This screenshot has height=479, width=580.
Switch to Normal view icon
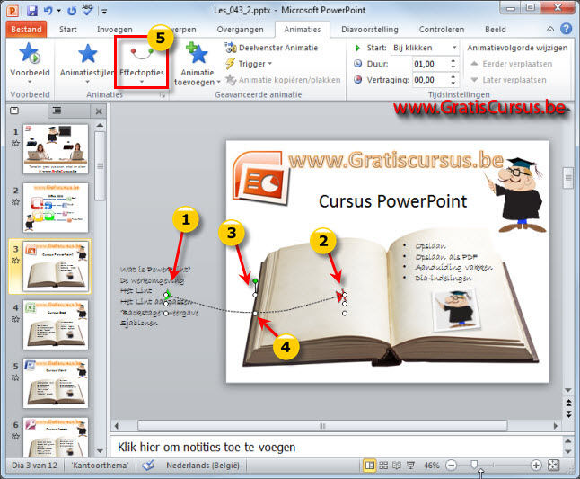370,466
